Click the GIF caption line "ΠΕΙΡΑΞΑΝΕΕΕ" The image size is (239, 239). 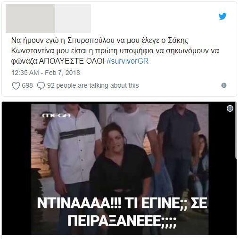(x=122, y=220)
